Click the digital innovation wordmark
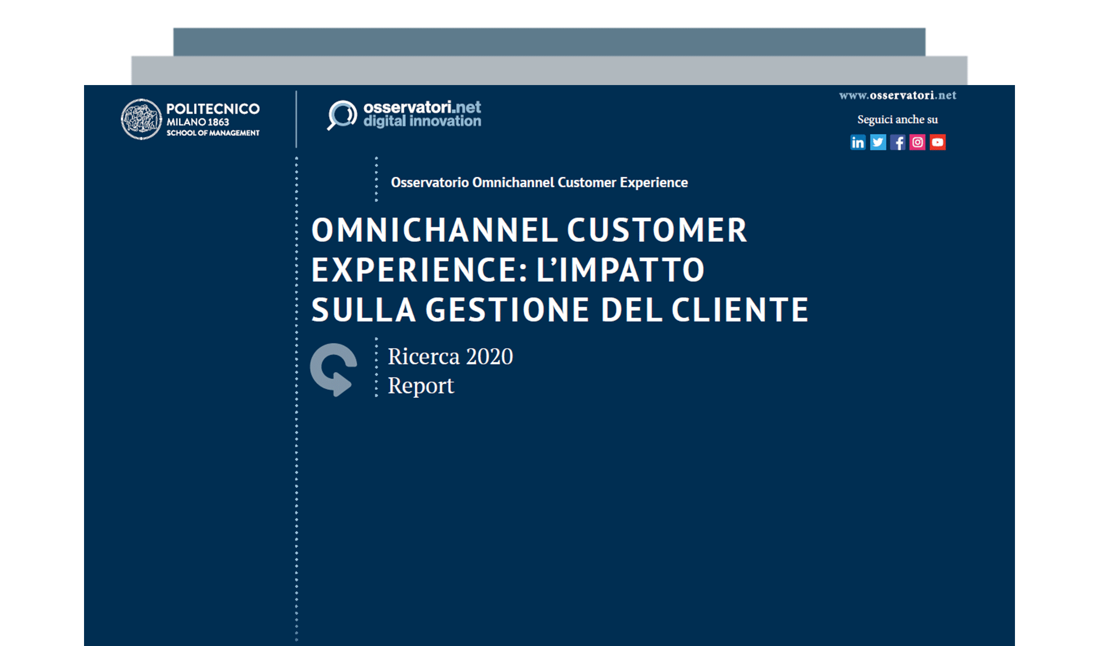 pyautogui.click(x=422, y=121)
